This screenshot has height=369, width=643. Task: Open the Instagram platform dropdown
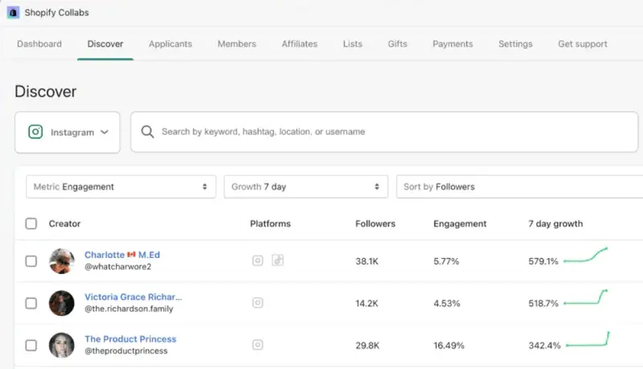pyautogui.click(x=68, y=133)
